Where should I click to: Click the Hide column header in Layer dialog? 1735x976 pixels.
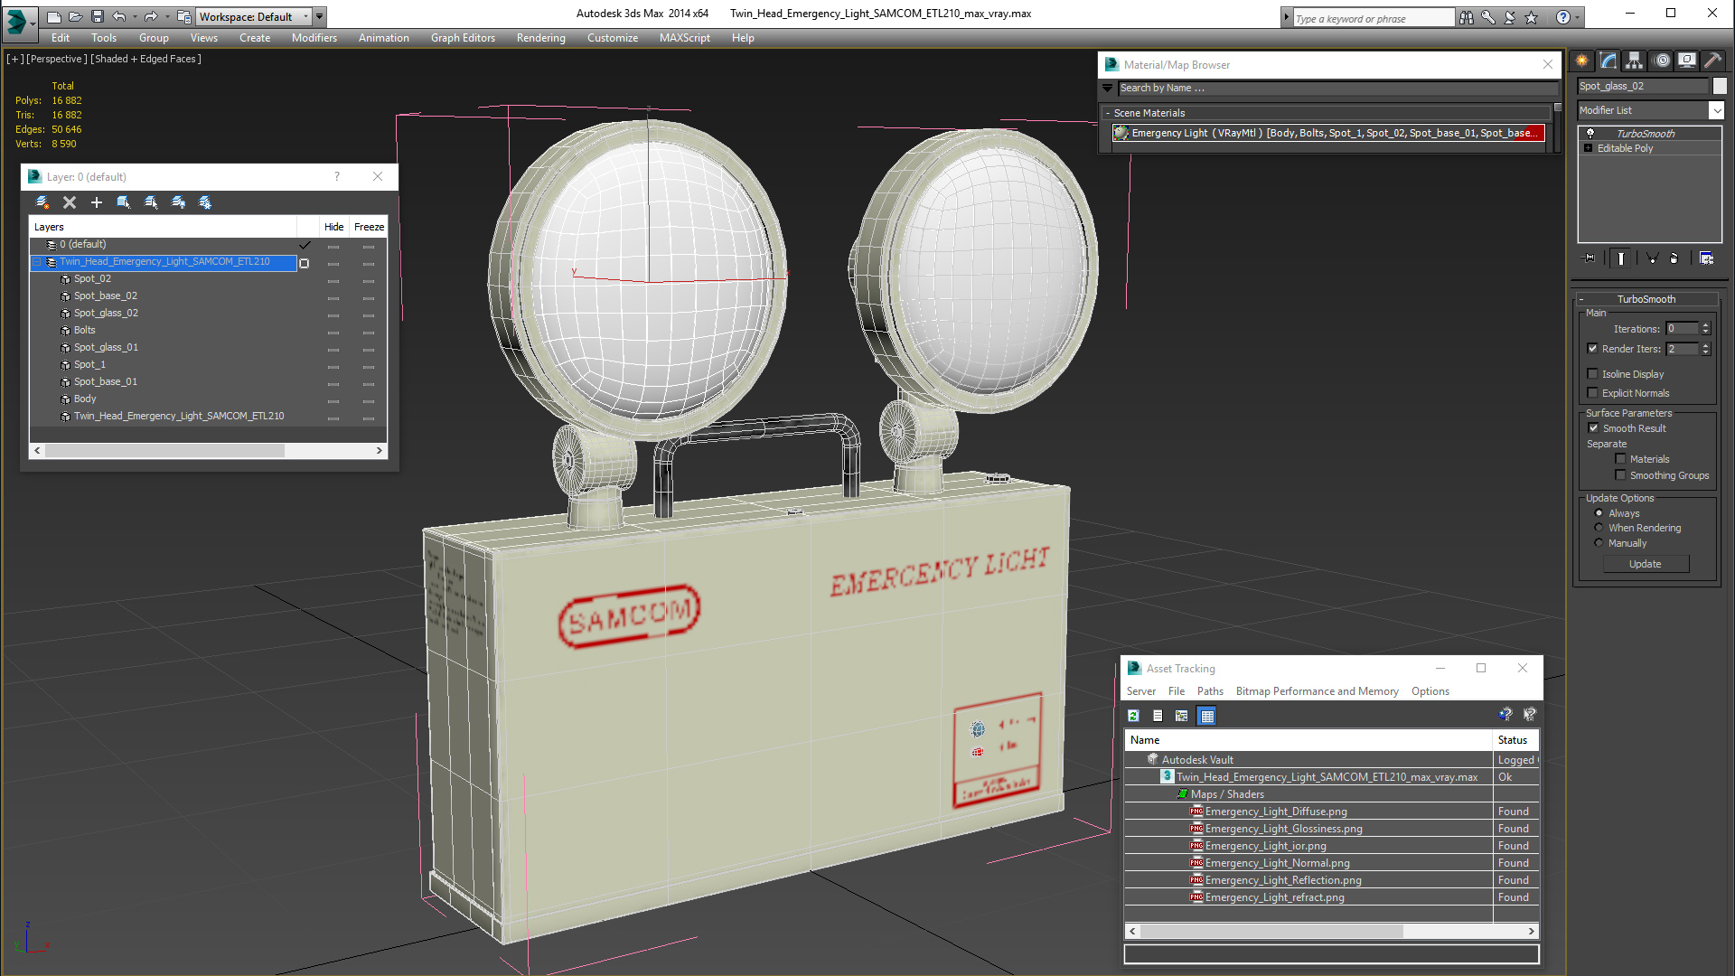[333, 227]
